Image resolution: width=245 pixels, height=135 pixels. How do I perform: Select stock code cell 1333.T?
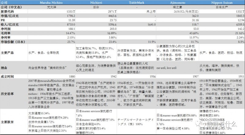tap(71, 12)
